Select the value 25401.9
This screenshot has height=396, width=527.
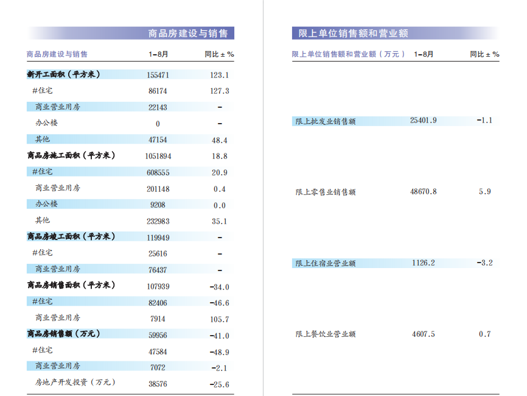click(423, 120)
